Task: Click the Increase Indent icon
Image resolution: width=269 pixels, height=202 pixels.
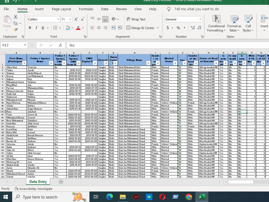Action: 120,28
